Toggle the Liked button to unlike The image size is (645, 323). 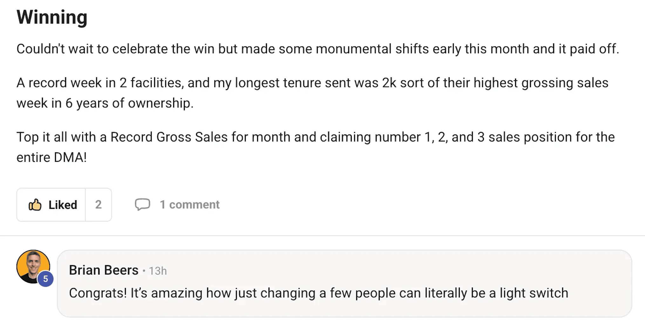coord(51,205)
